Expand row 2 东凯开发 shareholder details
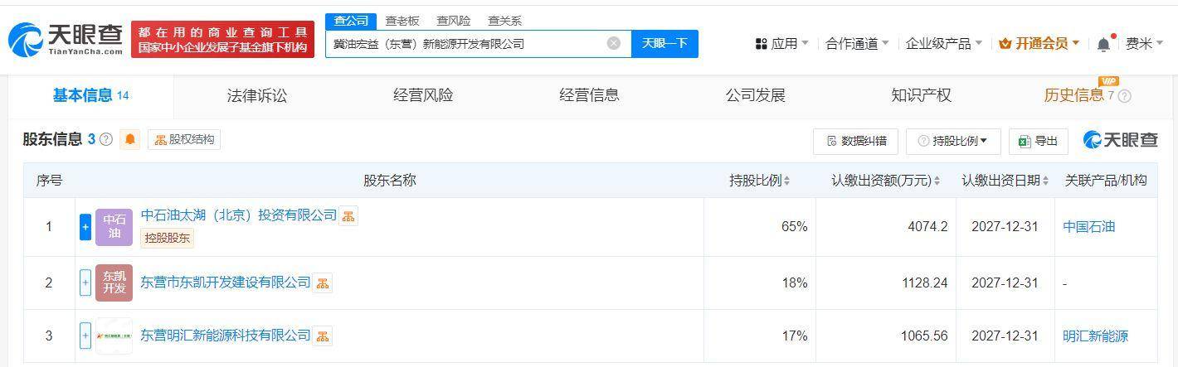Viewport: 1178px width, 367px height. (x=85, y=283)
